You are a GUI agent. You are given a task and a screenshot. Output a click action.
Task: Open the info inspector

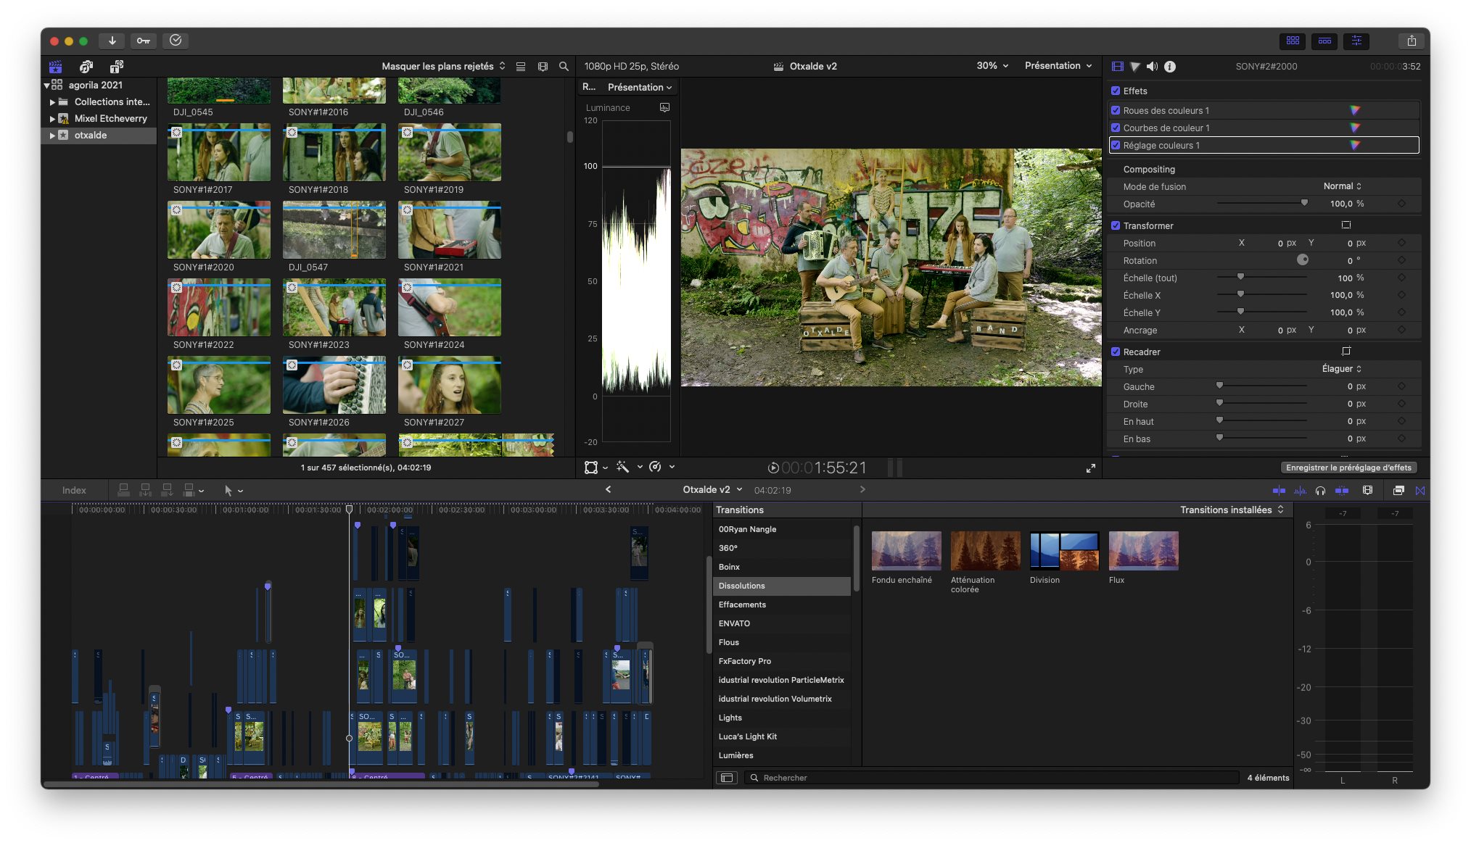pyautogui.click(x=1170, y=67)
